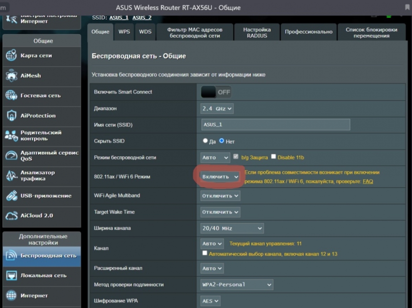Click the AiCloud 2.0 cloud icon

coord(11,216)
